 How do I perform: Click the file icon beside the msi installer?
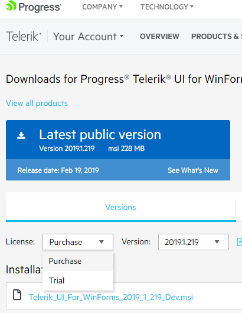[17, 295]
